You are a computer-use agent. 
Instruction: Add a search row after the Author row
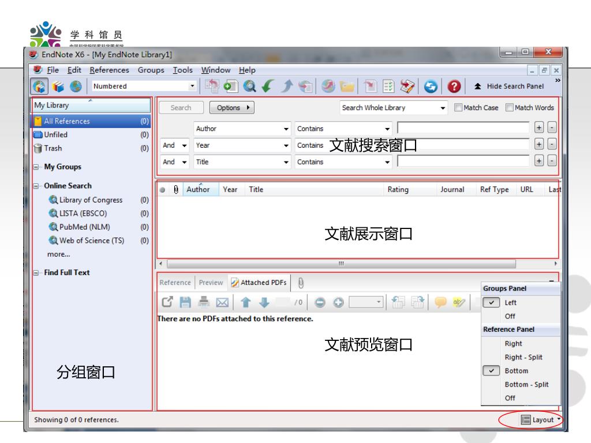539,127
